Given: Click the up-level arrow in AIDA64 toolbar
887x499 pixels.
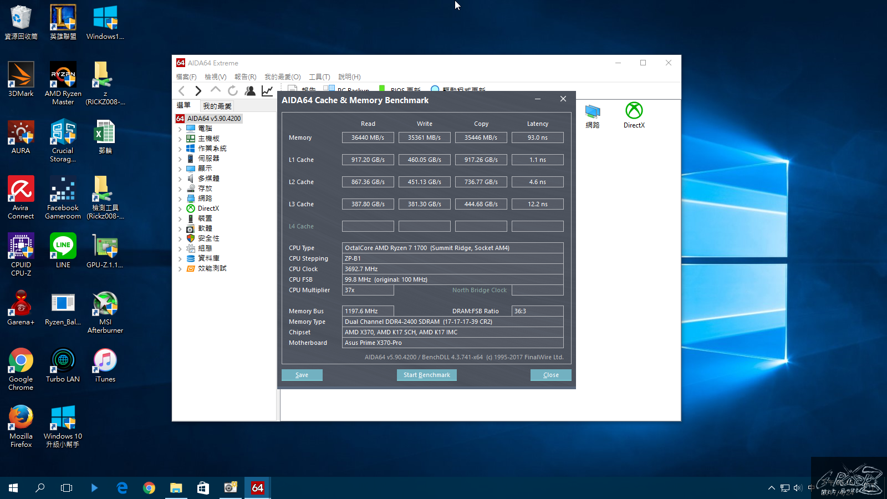Looking at the screenshot, I should [x=216, y=90].
